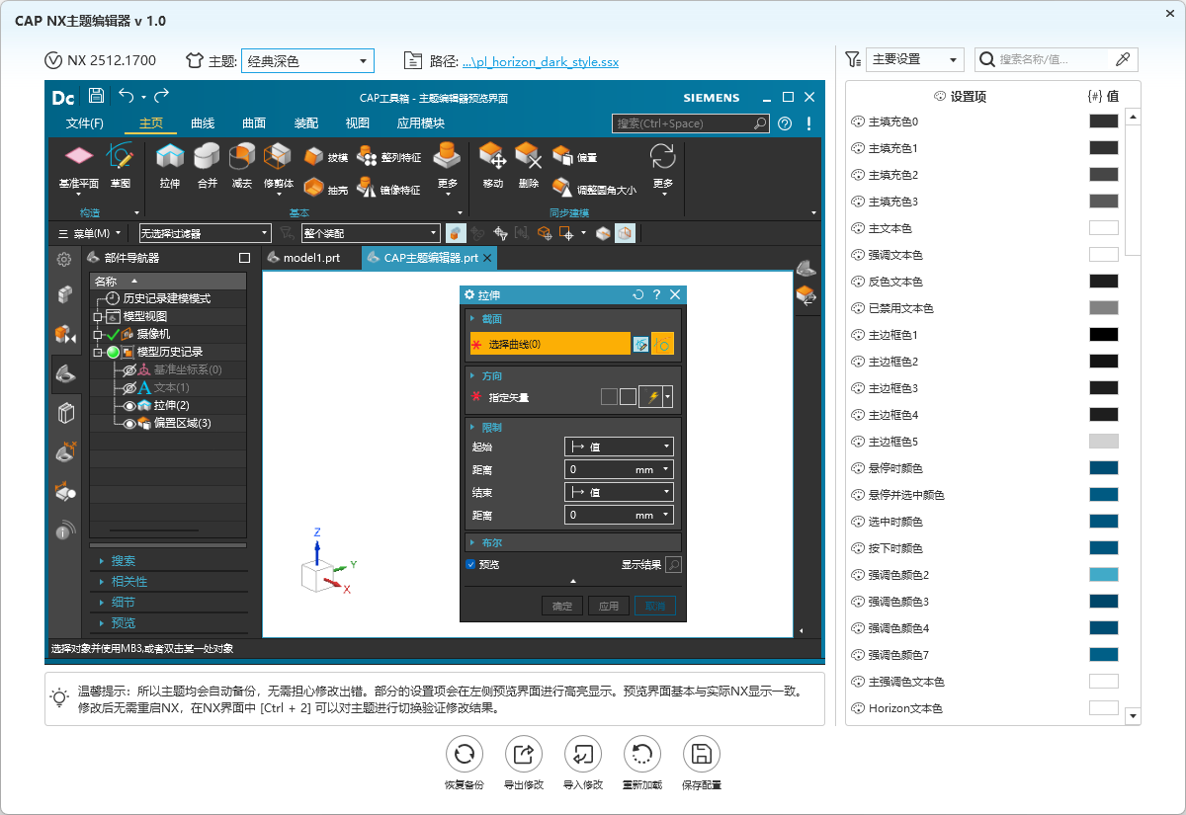Click the 重新加载 reload icon
The image size is (1186, 815).
642,756
